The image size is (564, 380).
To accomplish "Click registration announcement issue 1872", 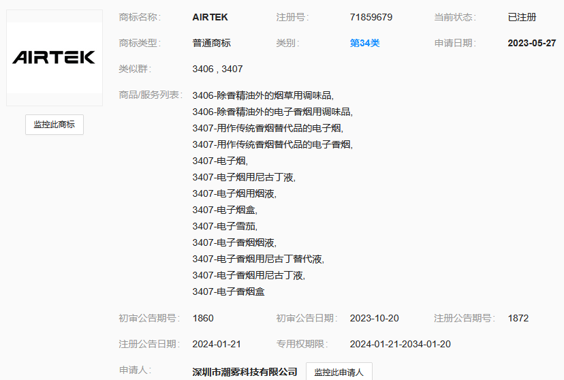I will (x=518, y=318).
